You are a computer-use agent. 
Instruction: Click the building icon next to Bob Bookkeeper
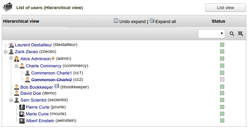(x=57, y=86)
